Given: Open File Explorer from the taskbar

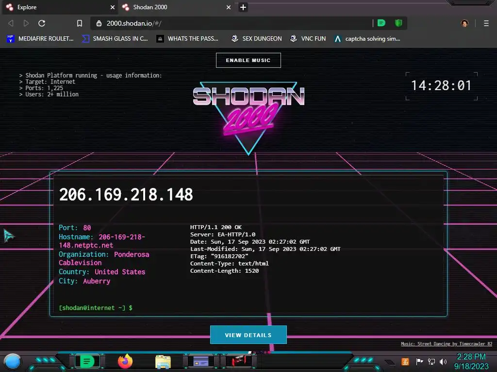Looking at the screenshot, I should click(163, 362).
